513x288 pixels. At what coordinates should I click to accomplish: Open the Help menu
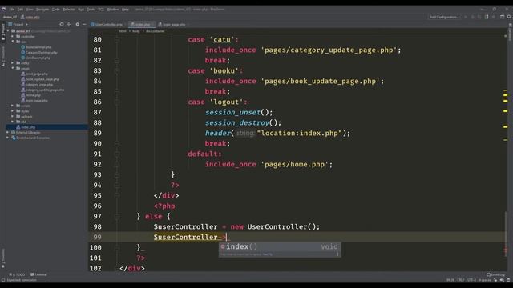click(x=125, y=10)
